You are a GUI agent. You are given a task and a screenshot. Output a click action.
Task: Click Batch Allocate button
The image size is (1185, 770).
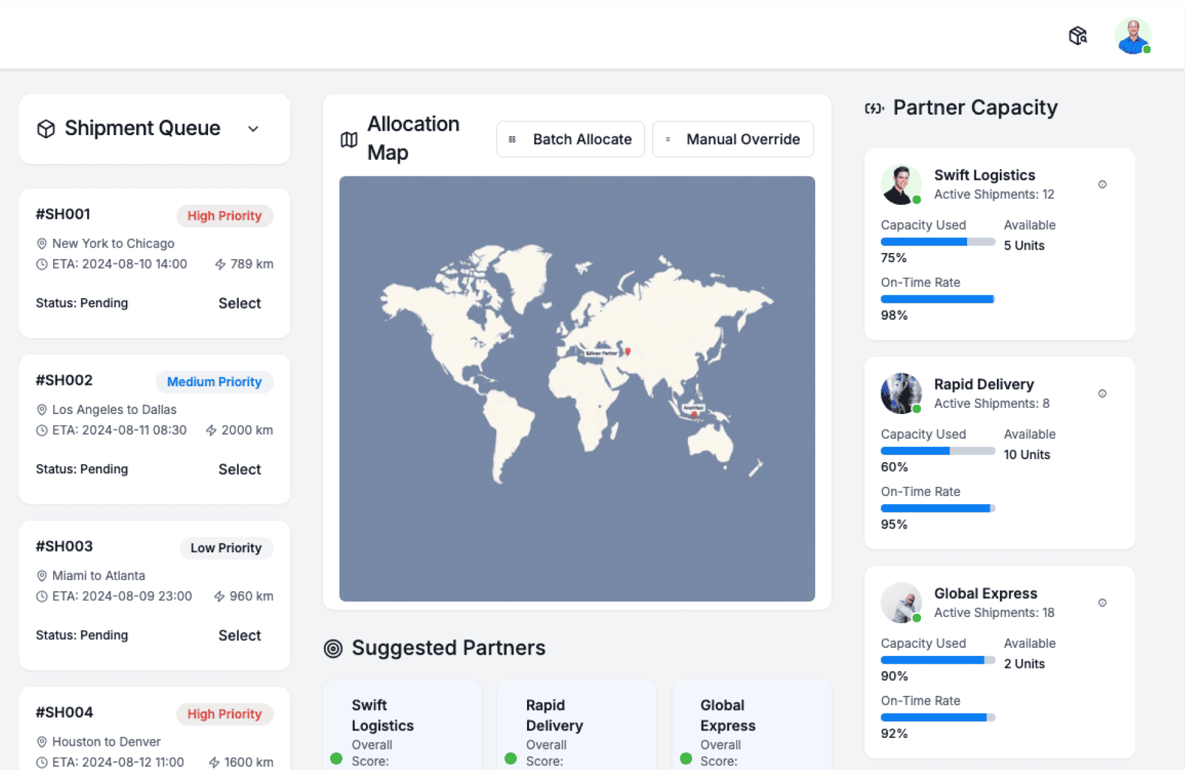coord(570,139)
